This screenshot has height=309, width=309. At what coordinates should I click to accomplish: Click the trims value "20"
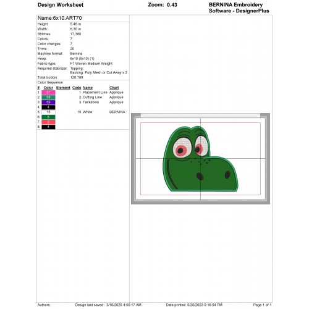72,49
